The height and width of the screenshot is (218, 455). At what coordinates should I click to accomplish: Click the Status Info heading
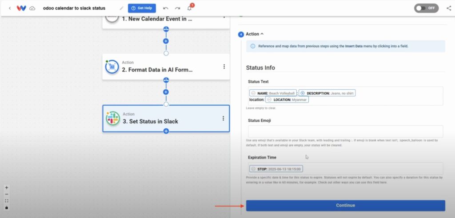coord(260,67)
